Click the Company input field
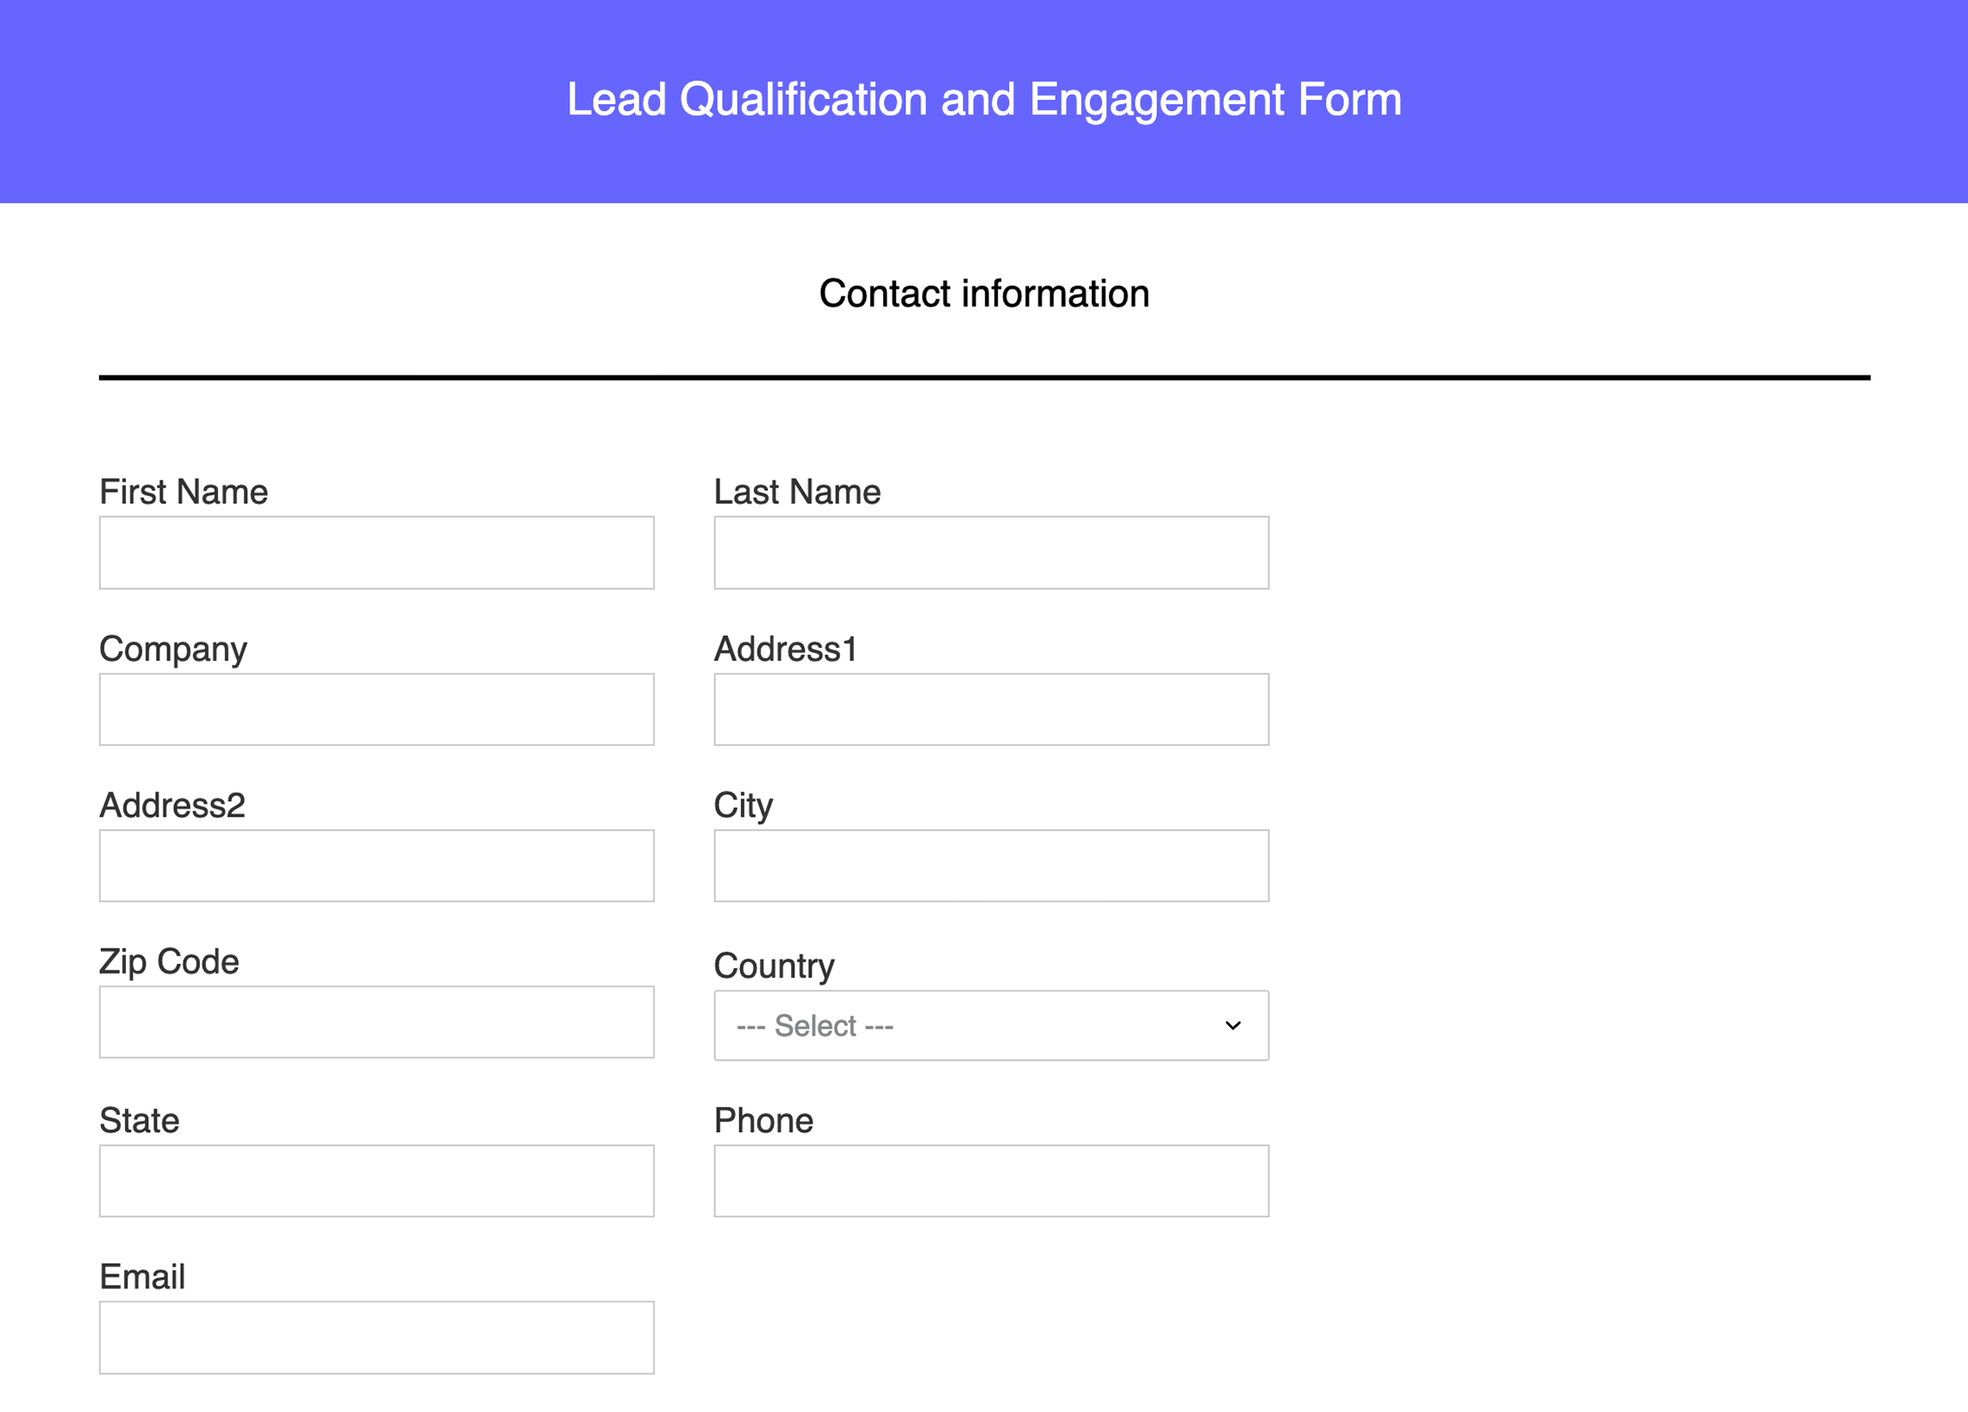1968x1412 pixels. (376, 710)
